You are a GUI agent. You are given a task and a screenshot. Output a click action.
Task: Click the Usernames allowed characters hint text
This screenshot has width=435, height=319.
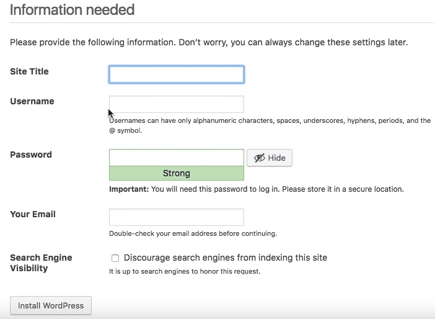click(270, 125)
